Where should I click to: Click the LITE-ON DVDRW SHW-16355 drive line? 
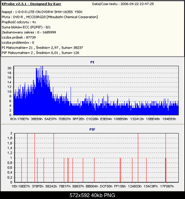coord(42,12)
